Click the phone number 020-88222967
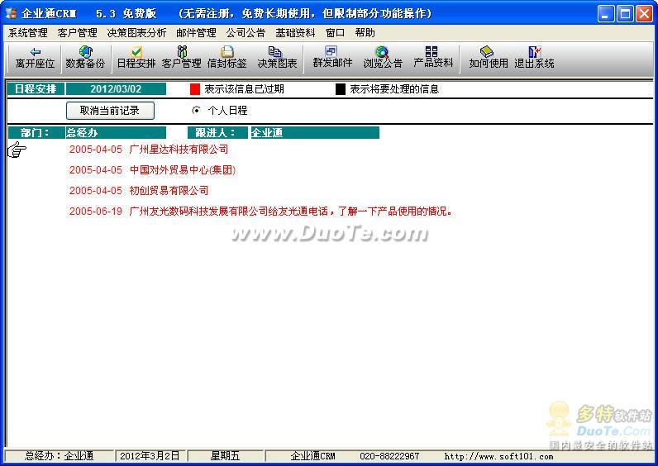The image size is (658, 466). coord(389,456)
